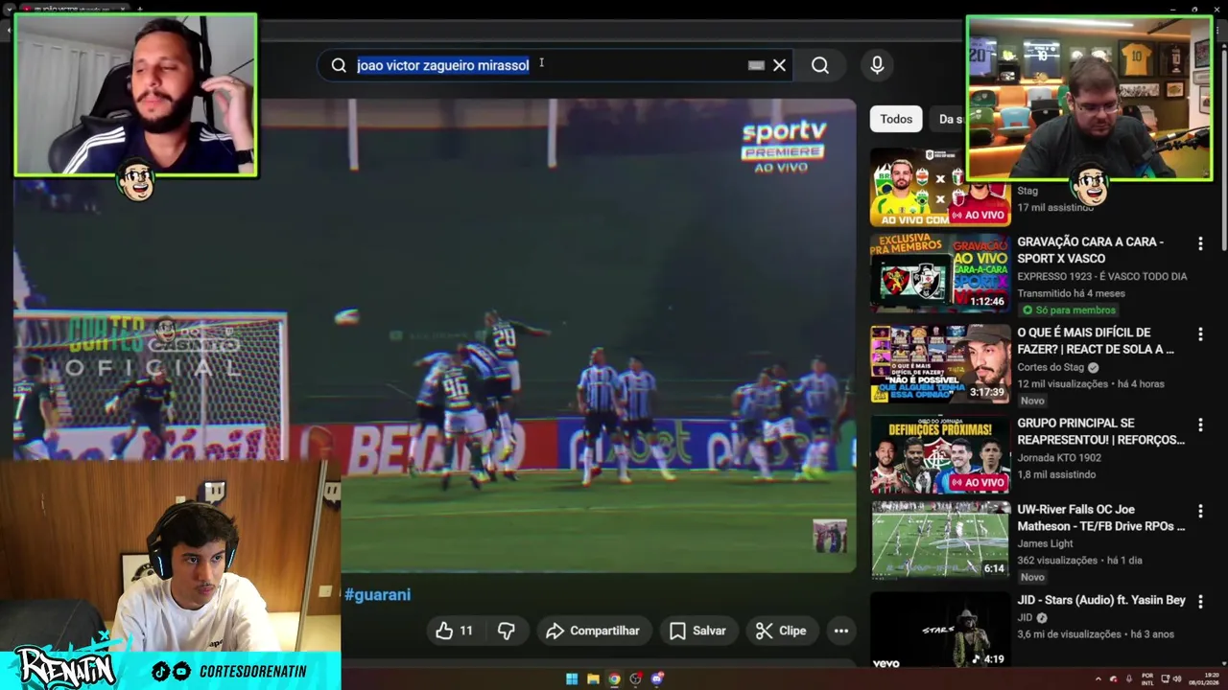Open the Stag live stream thumbnail marked AO VIVO
Screen dimensions: 1228x690
(939, 187)
